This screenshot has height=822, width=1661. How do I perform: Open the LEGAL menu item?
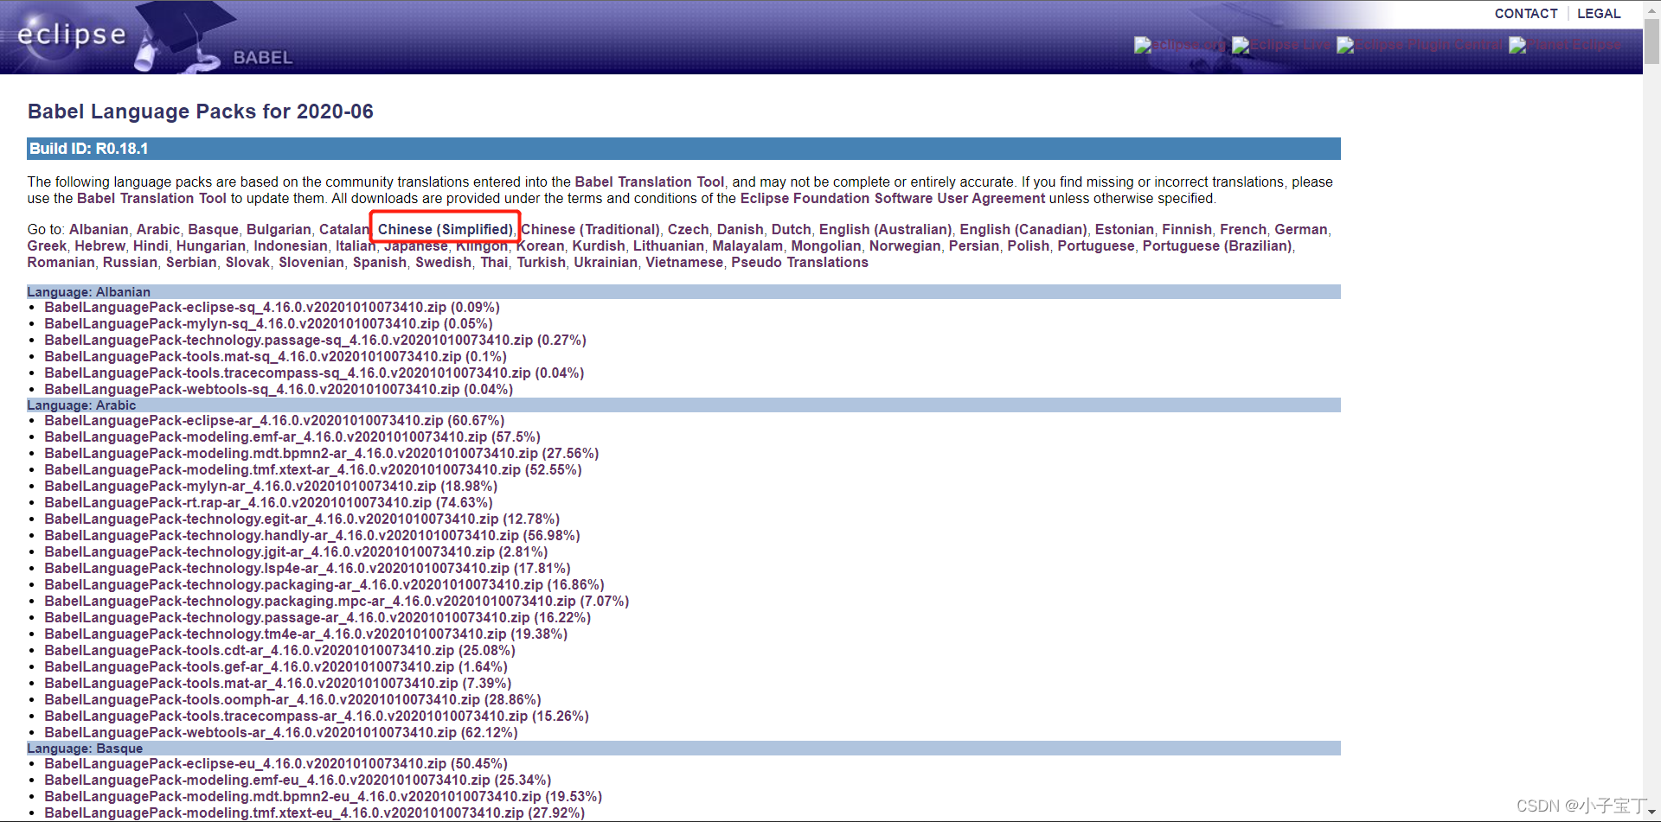tap(1599, 13)
